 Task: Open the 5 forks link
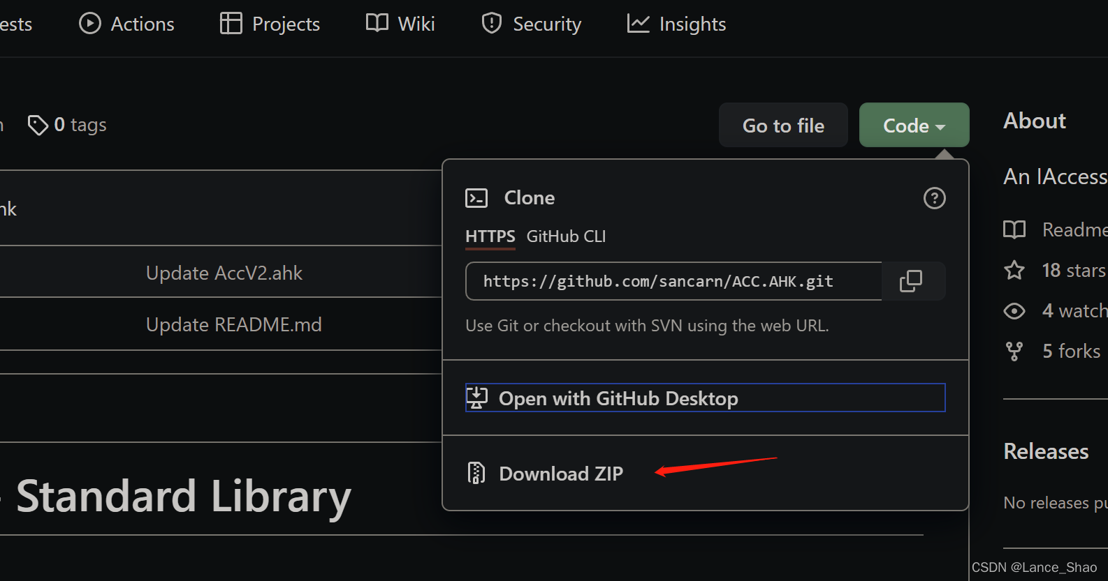point(1072,351)
